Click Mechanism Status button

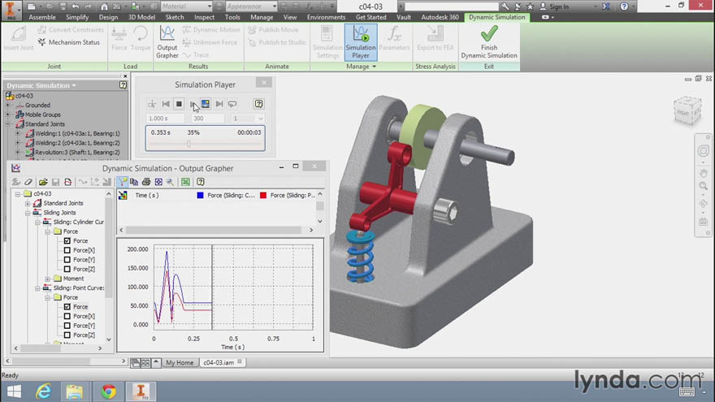click(x=69, y=42)
